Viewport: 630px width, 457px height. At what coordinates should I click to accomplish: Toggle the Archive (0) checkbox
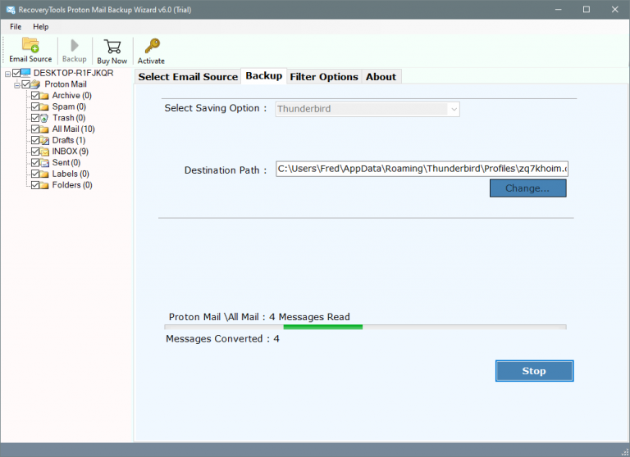click(x=35, y=96)
